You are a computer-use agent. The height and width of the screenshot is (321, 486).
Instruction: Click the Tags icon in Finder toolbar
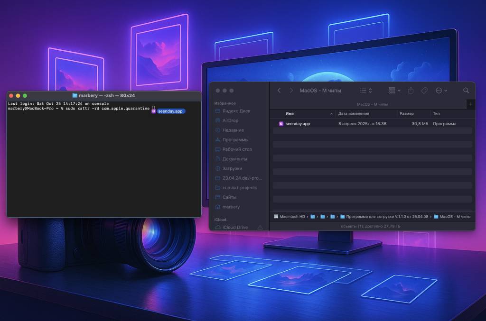click(x=424, y=91)
